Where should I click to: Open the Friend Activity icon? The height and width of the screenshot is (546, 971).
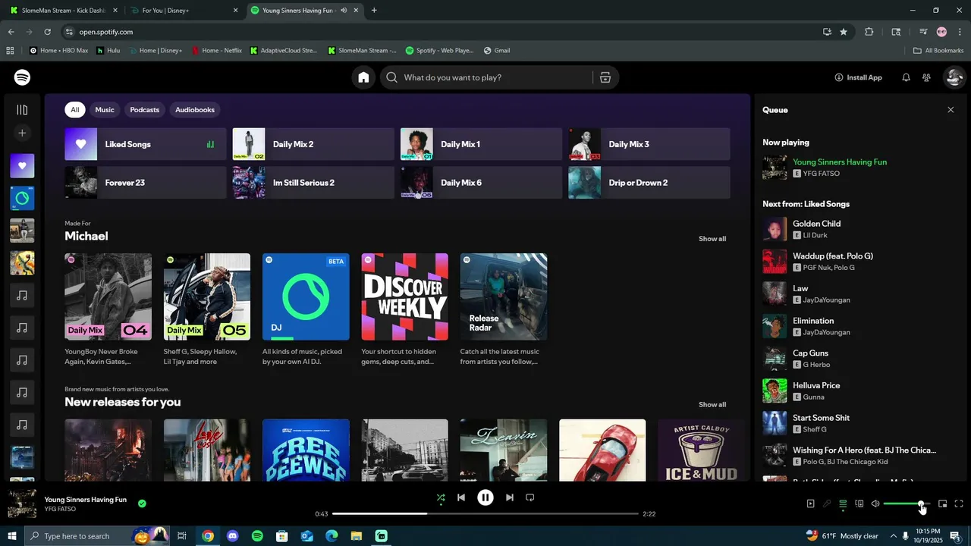pos(926,77)
